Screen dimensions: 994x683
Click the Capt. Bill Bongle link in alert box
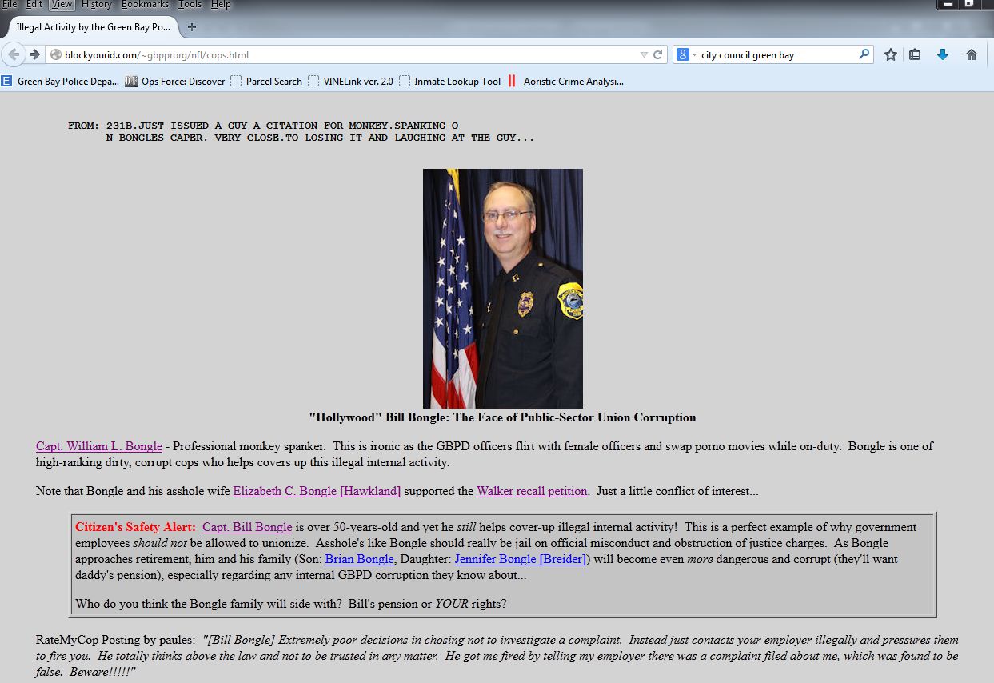click(x=247, y=527)
